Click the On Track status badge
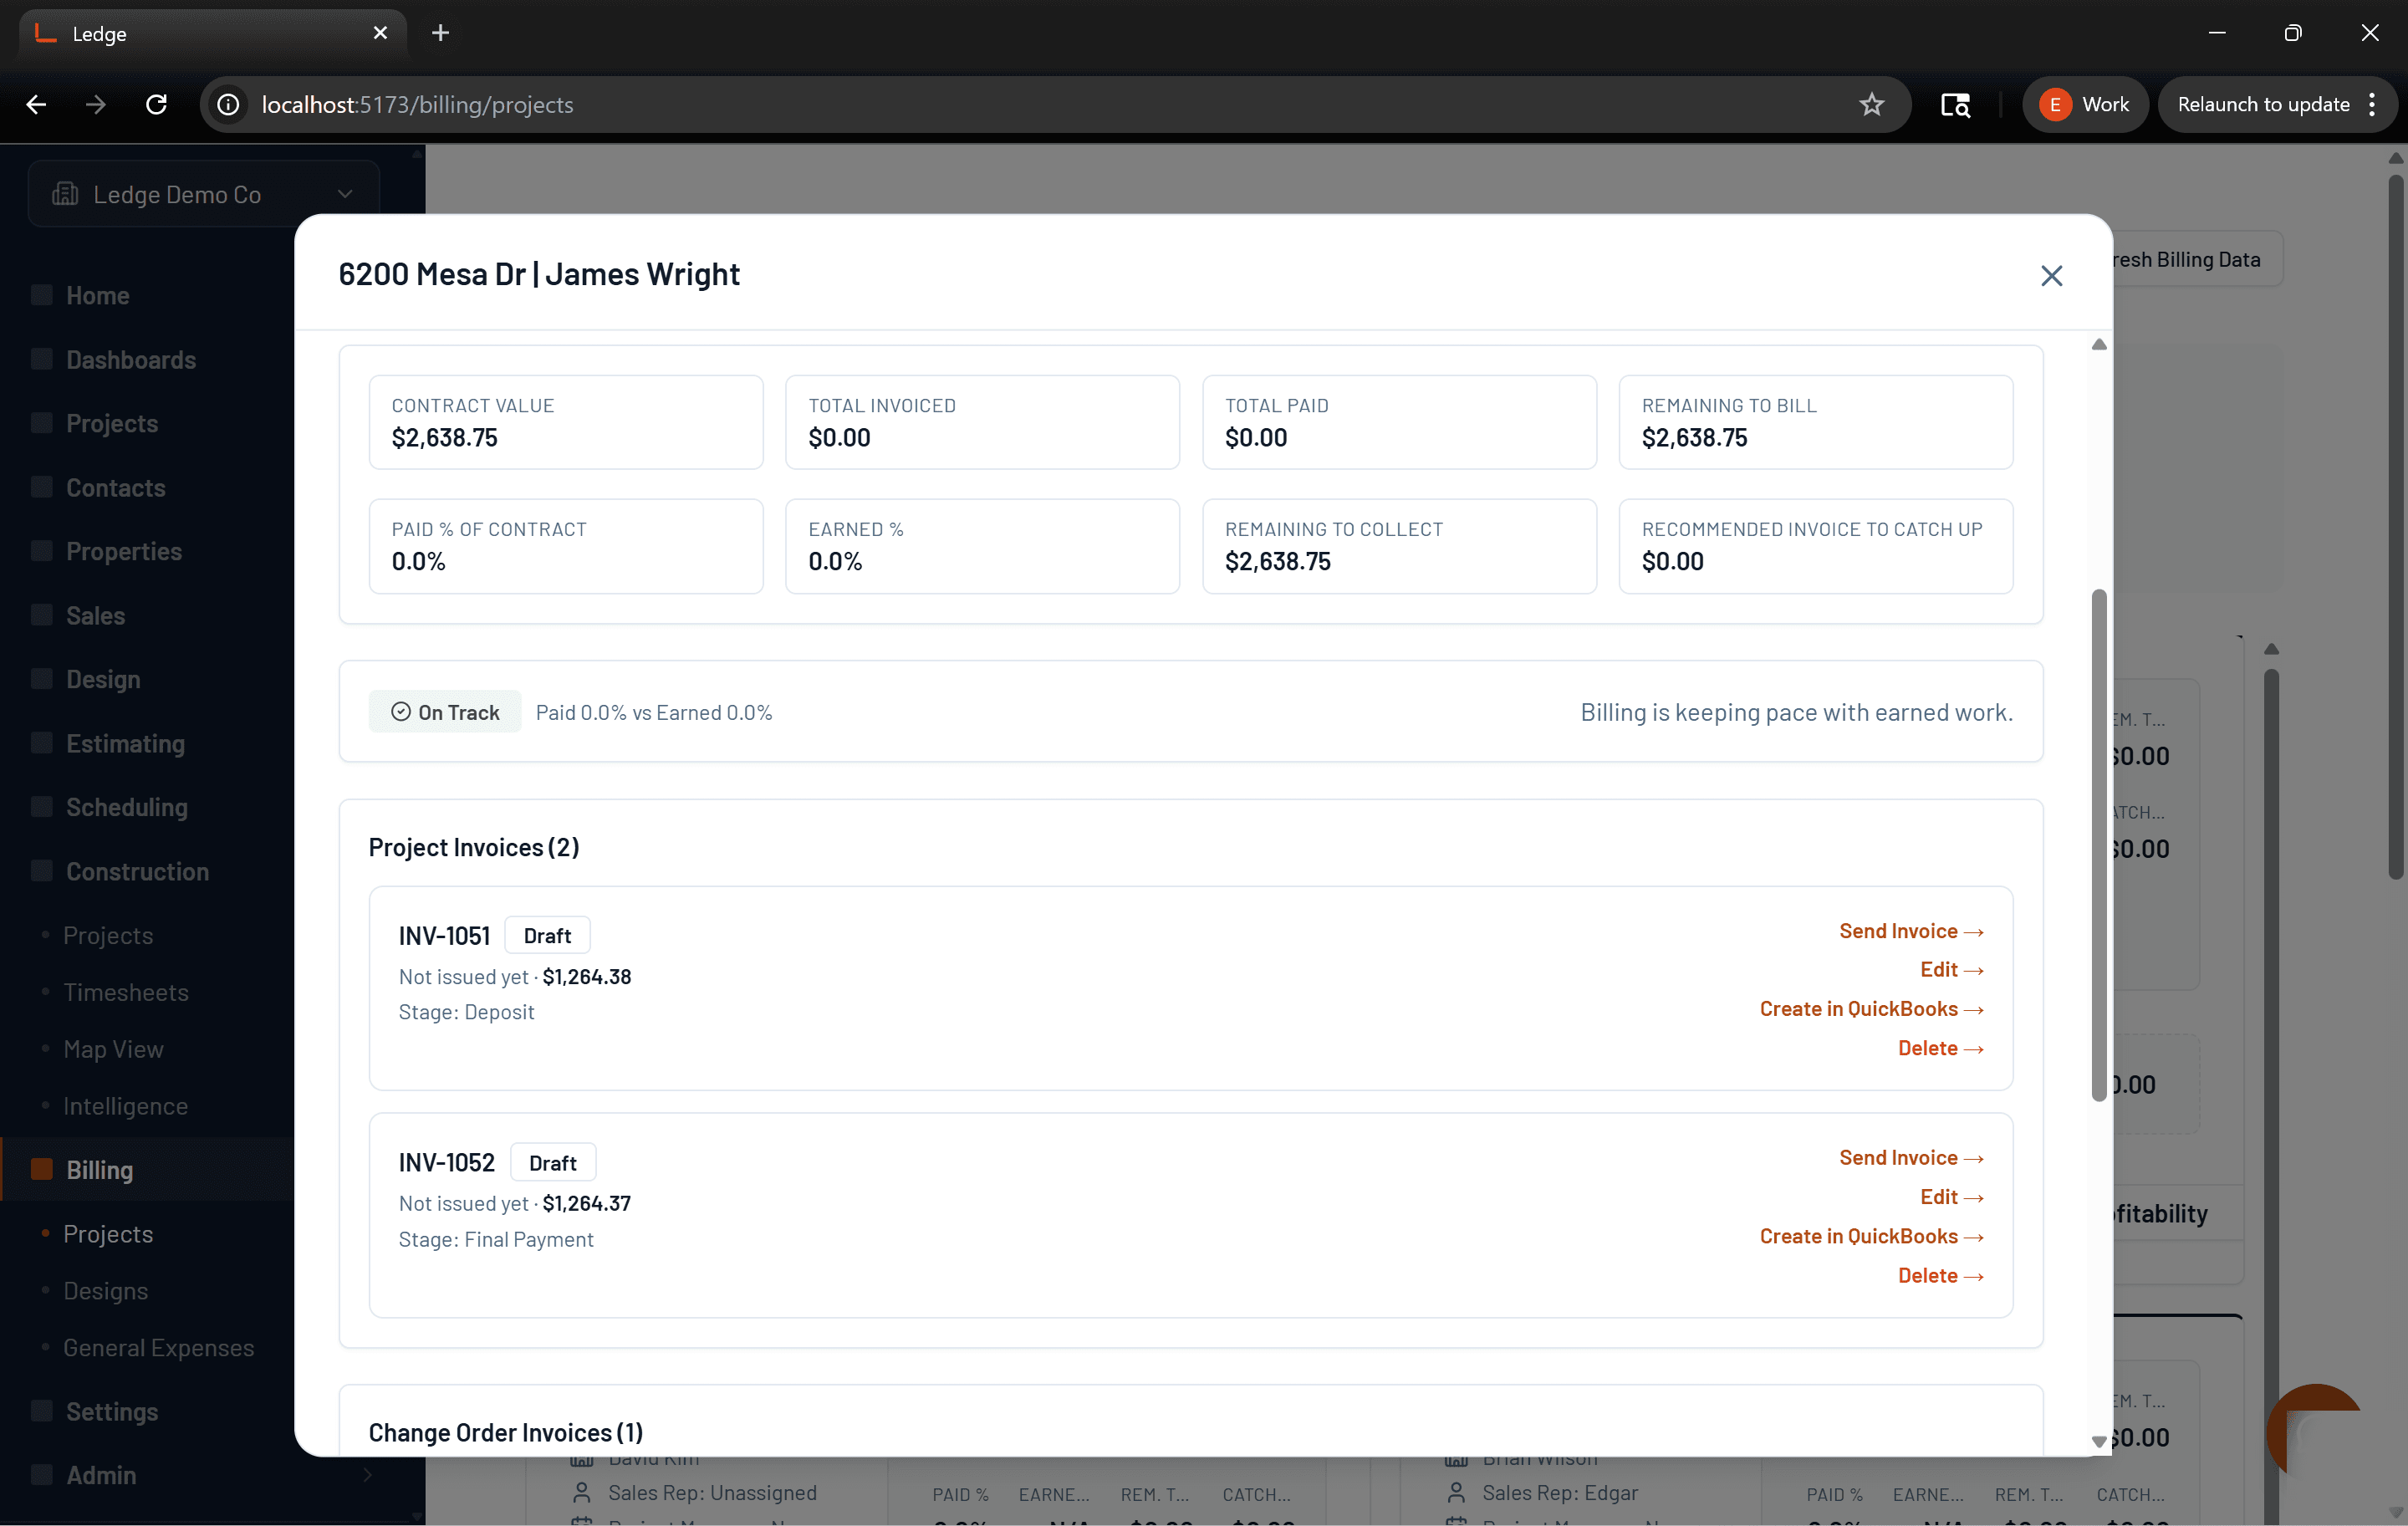 coord(445,712)
